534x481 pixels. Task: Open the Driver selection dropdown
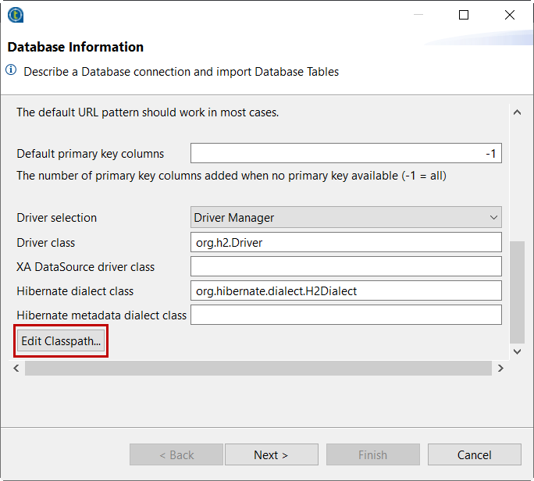[x=346, y=218]
